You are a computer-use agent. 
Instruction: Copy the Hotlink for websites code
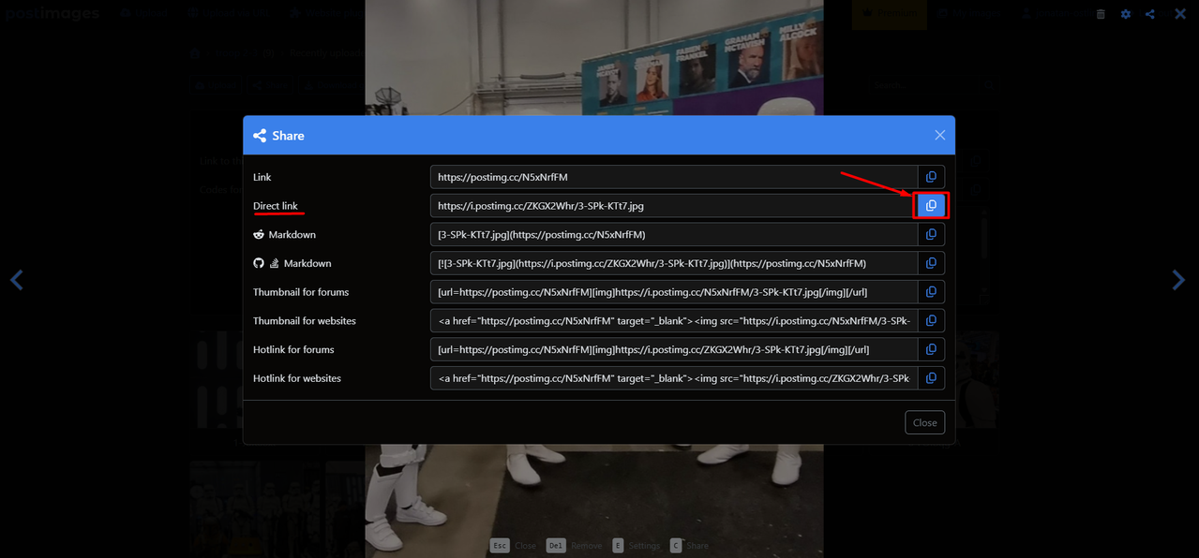931,378
